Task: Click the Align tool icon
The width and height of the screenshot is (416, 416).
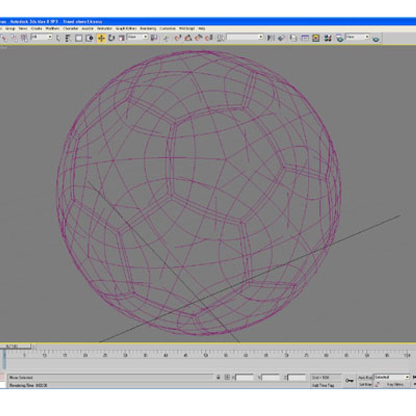Action: [281, 38]
